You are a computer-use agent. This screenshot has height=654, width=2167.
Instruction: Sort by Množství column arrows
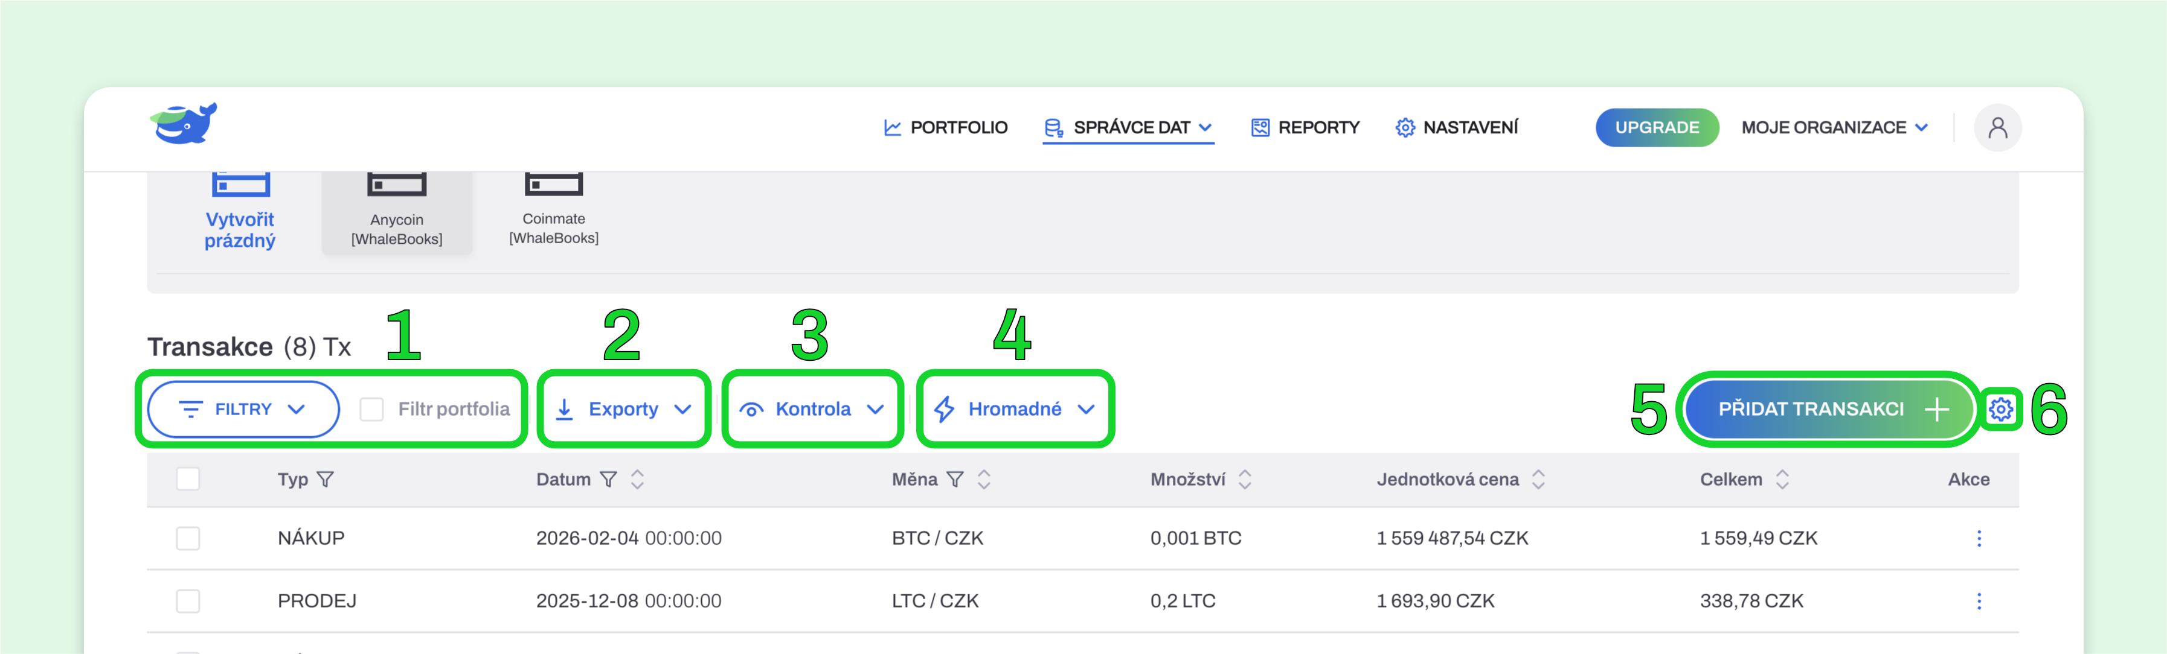(x=1245, y=479)
